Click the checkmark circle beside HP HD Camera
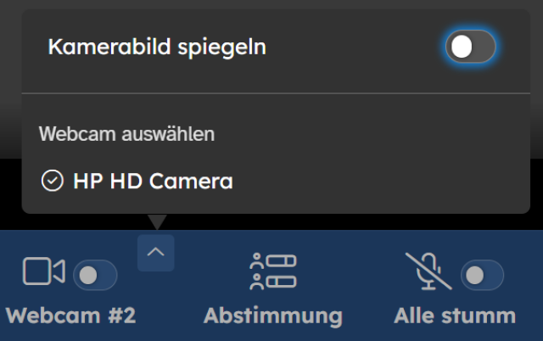 coord(53,181)
